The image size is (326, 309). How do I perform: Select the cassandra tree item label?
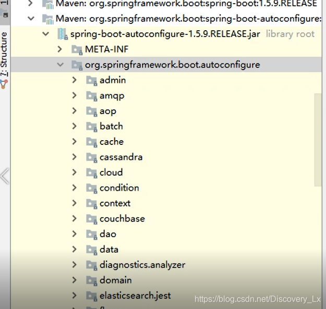tap(121, 157)
